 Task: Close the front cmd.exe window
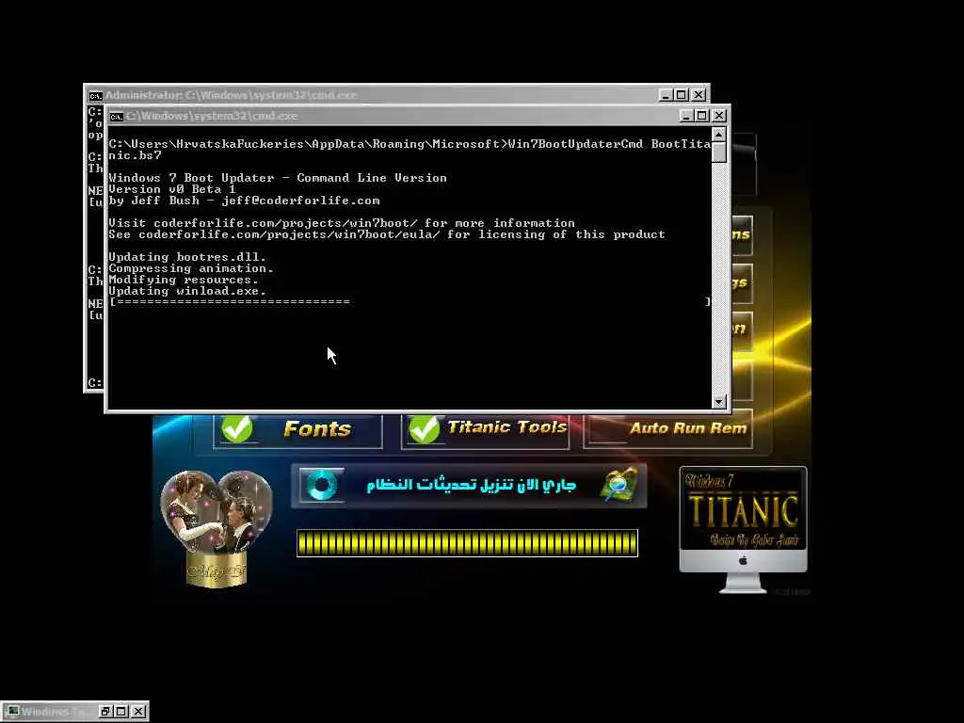click(719, 116)
